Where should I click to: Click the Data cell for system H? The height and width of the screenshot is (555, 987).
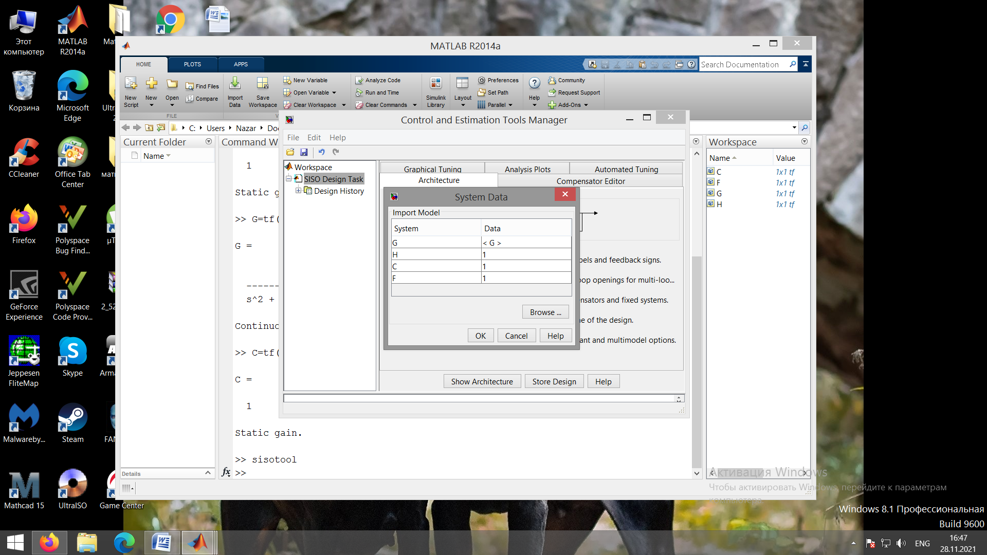tap(526, 254)
